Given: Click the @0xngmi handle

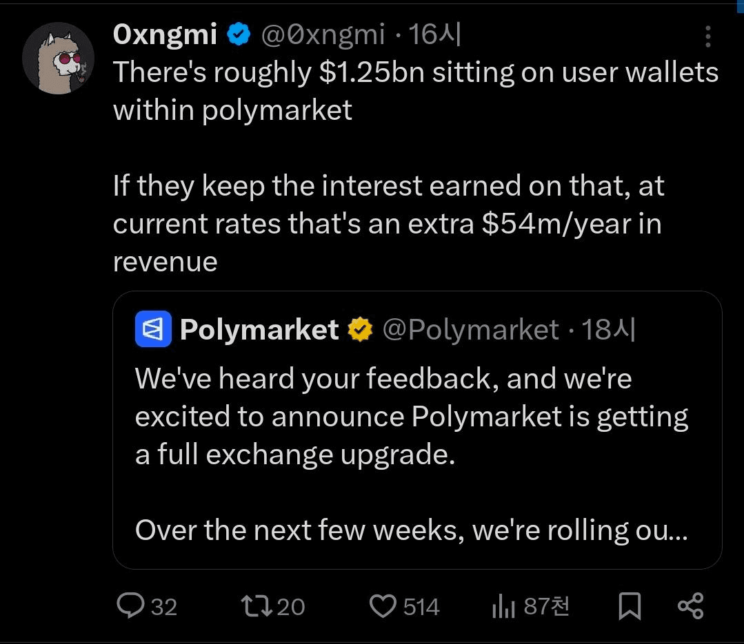Looking at the screenshot, I should pyautogui.click(x=323, y=34).
